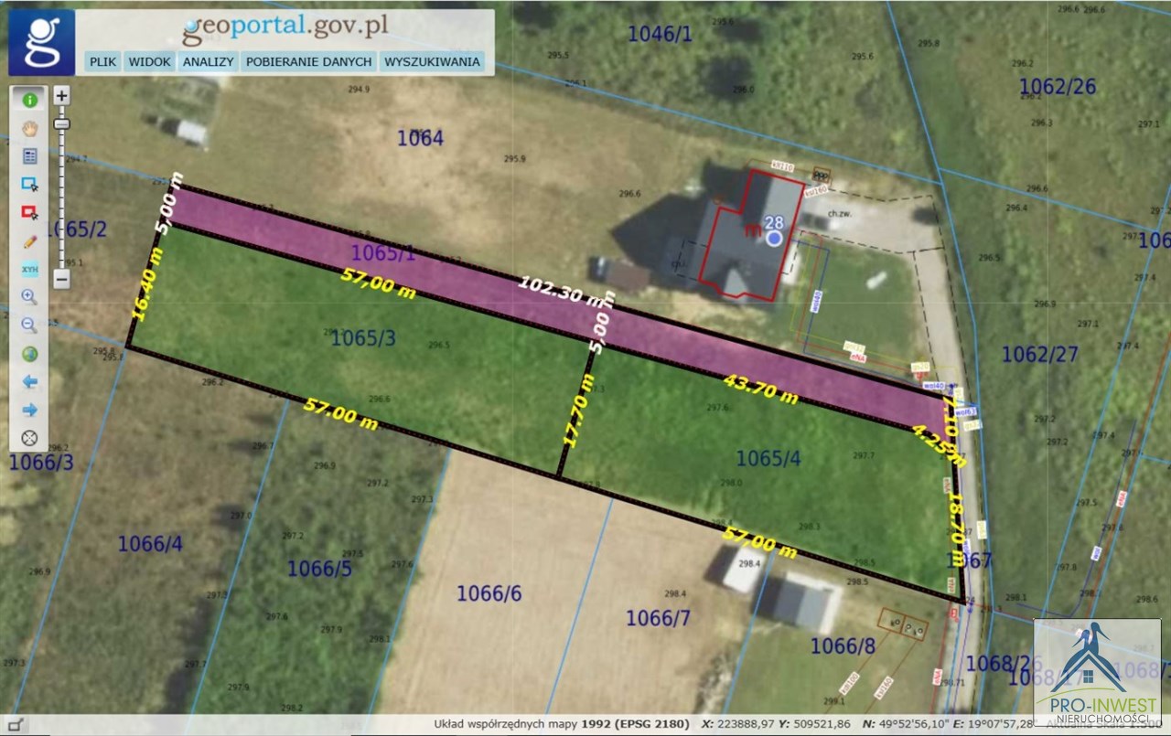Open the WIDOK menu
The height and width of the screenshot is (736, 1171).
(150, 62)
